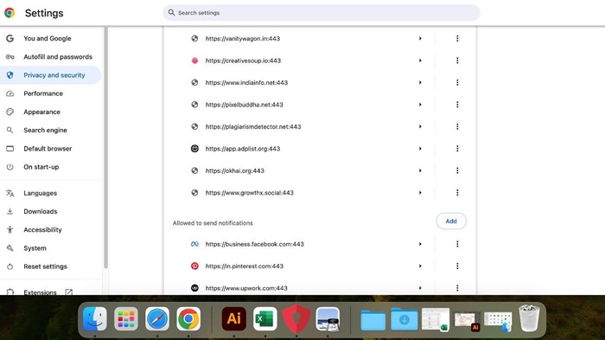Open three-dot menu for okhai.org
This screenshot has width=605, height=340.
tap(457, 170)
